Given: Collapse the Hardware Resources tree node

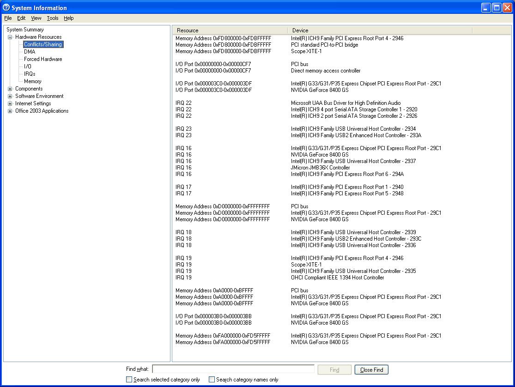Looking at the screenshot, I should point(10,37).
